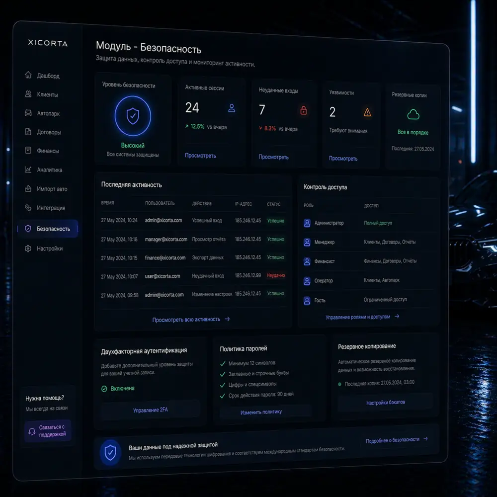Viewport: 497px width, 497px height.
Task: Click the Полный доступ access value
Action: (378, 223)
